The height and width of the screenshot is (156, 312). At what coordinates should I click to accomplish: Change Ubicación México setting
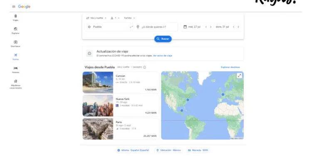coord(168,150)
